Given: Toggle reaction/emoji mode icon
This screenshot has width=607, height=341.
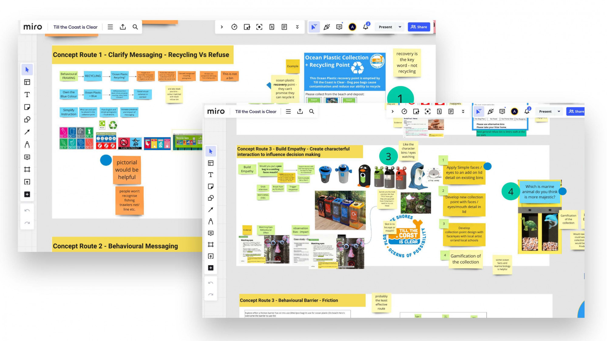Looking at the screenshot, I should pyautogui.click(x=327, y=27).
